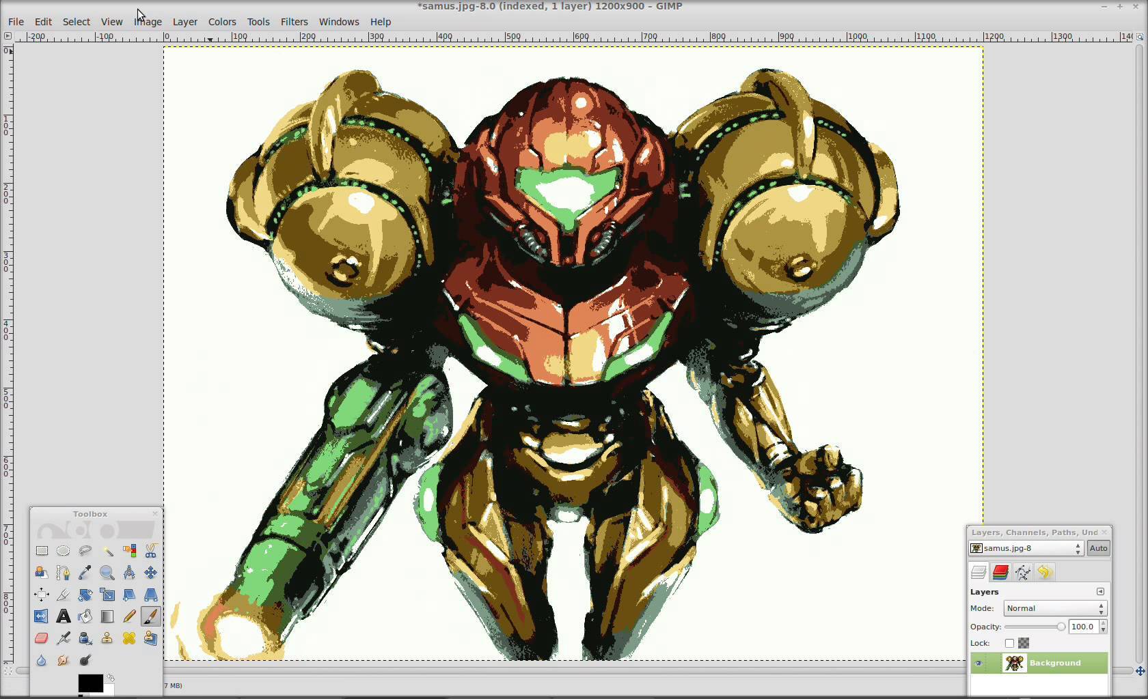Select the Pencil tool
The height and width of the screenshot is (699, 1148).
pyautogui.click(x=129, y=616)
